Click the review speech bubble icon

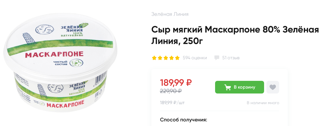217,58
